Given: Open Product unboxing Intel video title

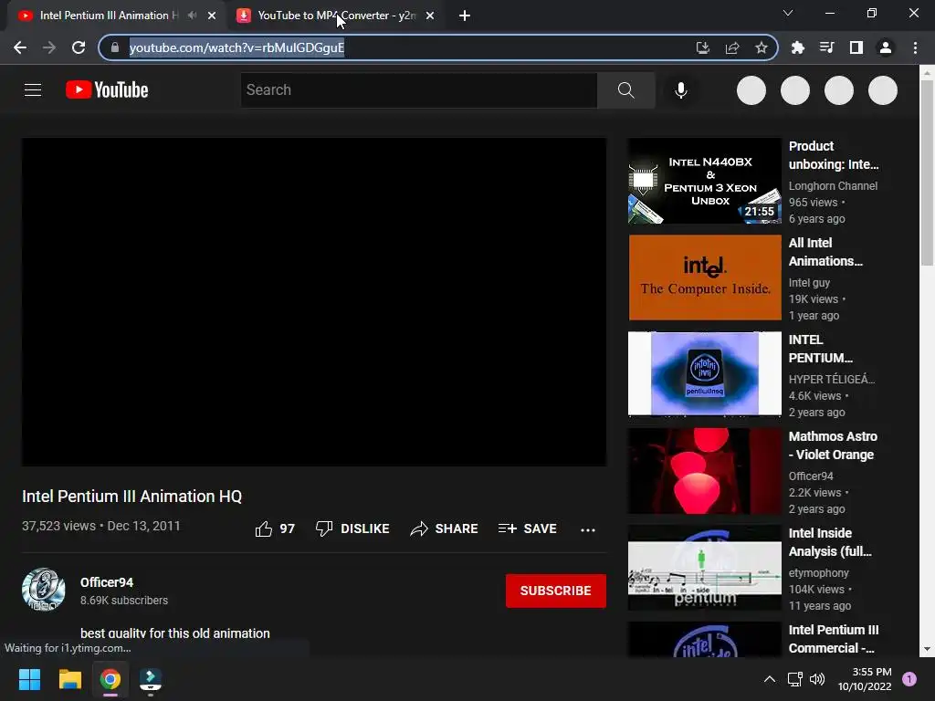Looking at the screenshot, I should (x=834, y=155).
